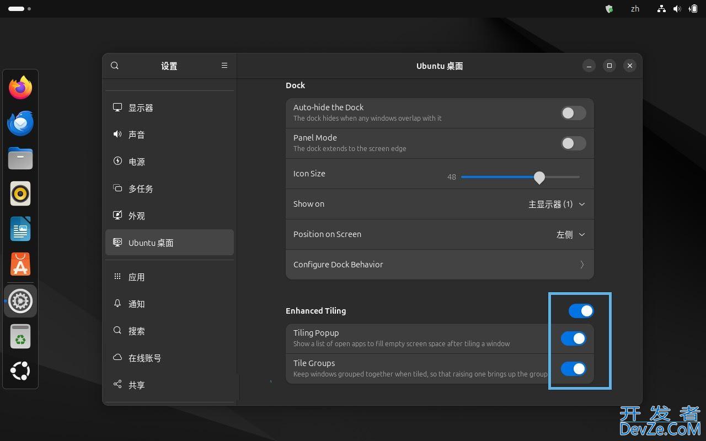Click the Enhanced Tiling heading
This screenshot has height=441, width=706.
316,311
